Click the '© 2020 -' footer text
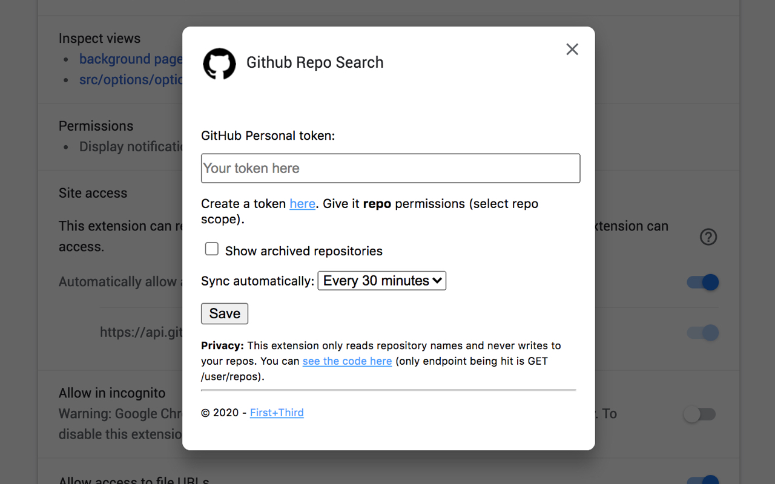This screenshot has width=775, height=484. coord(224,413)
